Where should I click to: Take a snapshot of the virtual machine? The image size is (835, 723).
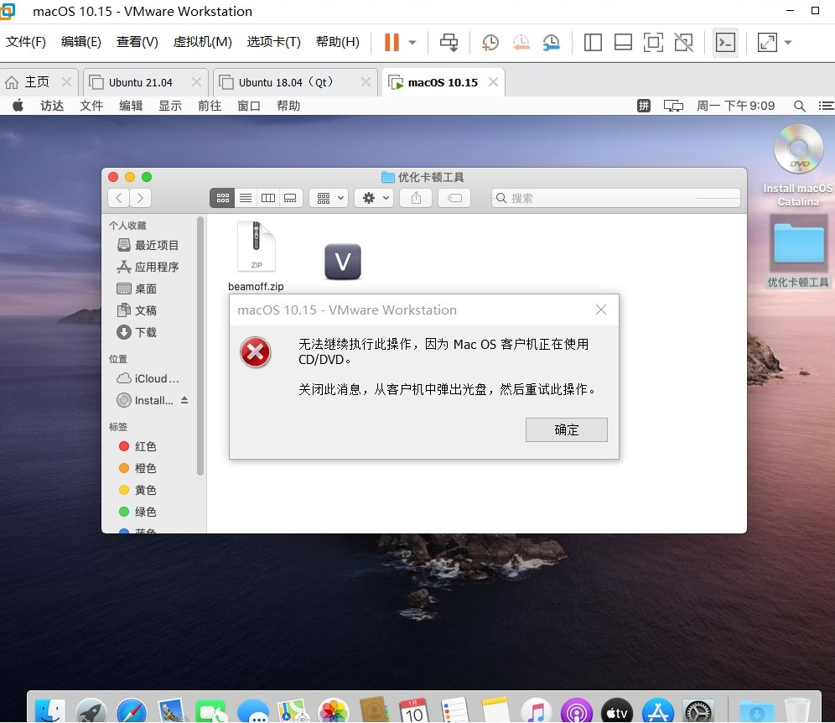(x=490, y=43)
